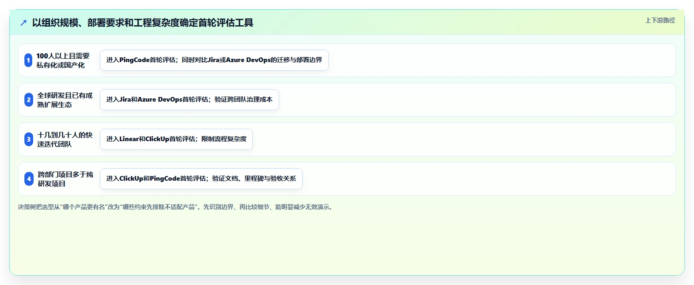694x285 pixels.
Task: Click the condition 跨部门项目多于纯研发项目
Action: [x=64, y=179]
